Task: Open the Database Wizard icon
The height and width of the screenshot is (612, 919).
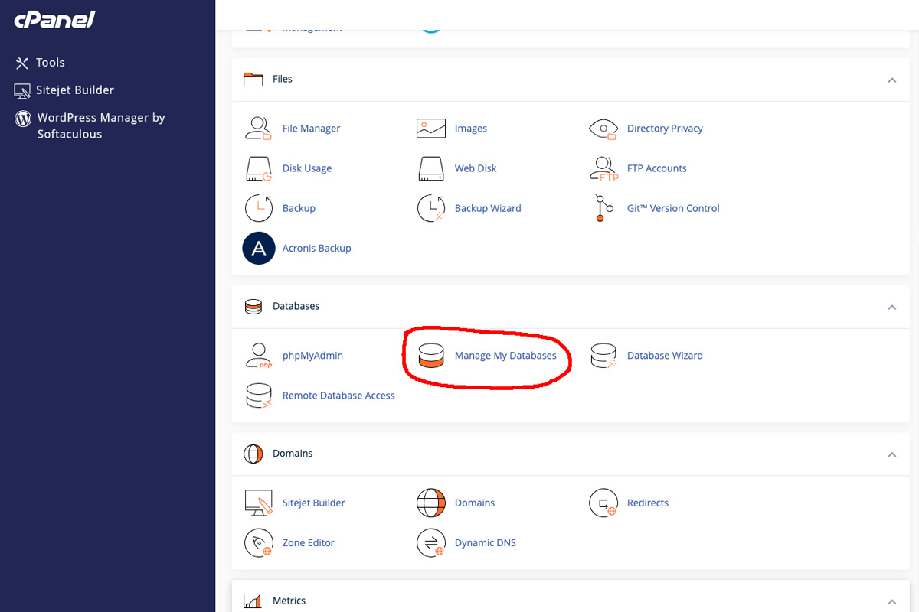Action: (x=603, y=356)
